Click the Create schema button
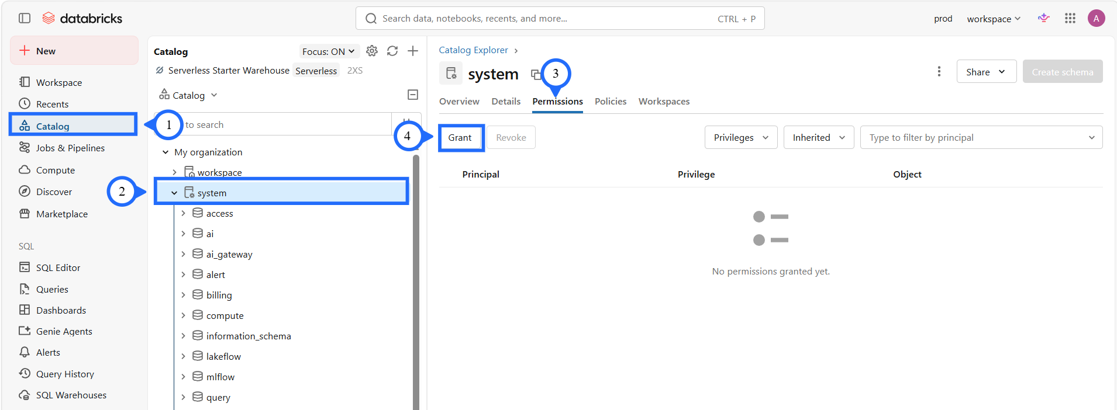The height and width of the screenshot is (410, 1117). pyautogui.click(x=1063, y=71)
